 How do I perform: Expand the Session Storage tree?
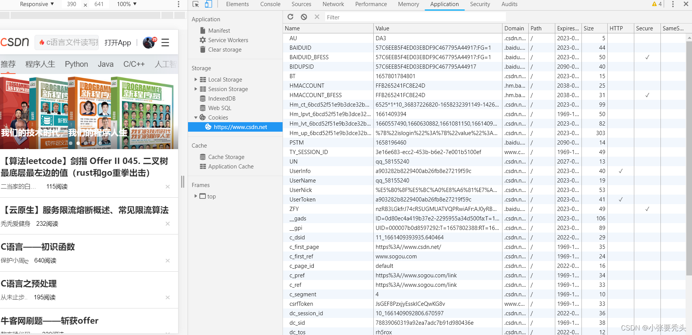pos(196,89)
